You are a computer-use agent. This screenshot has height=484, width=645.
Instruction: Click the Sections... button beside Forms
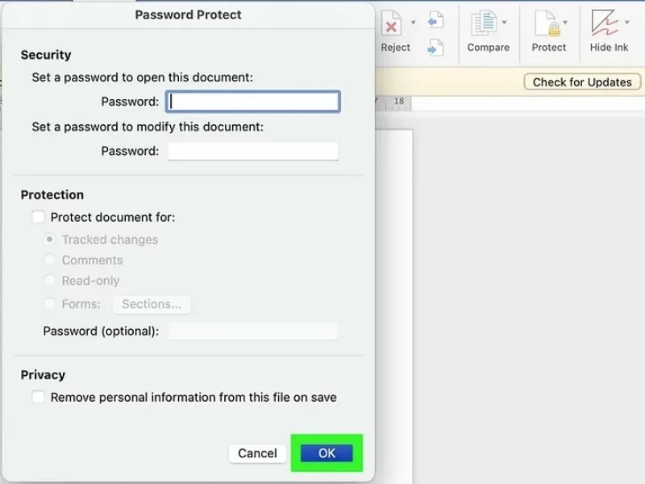[152, 304]
